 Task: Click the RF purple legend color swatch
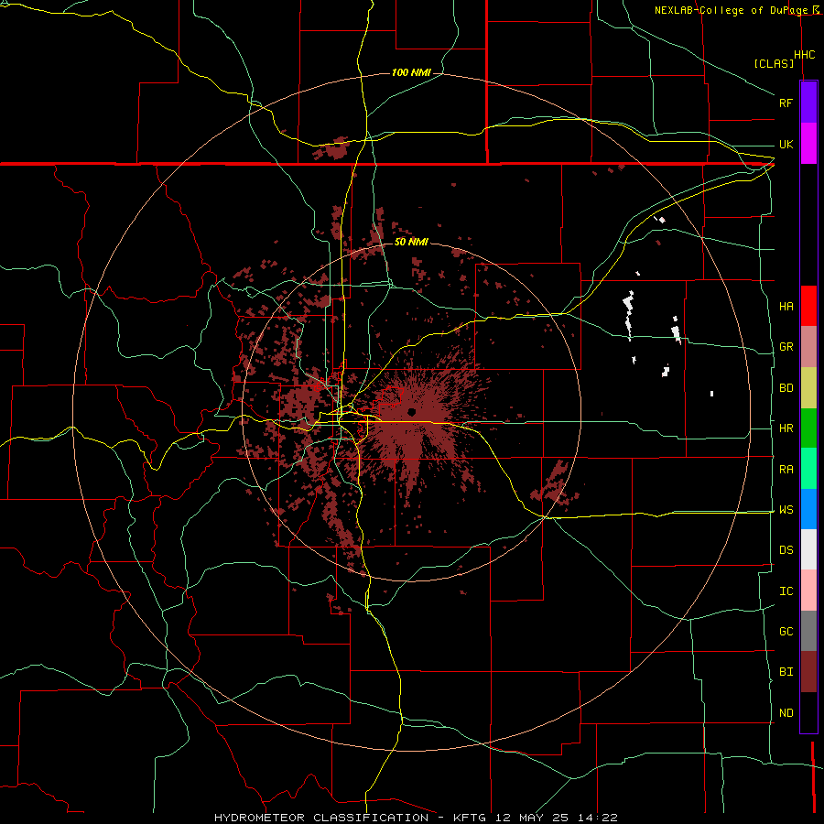pos(808,103)
